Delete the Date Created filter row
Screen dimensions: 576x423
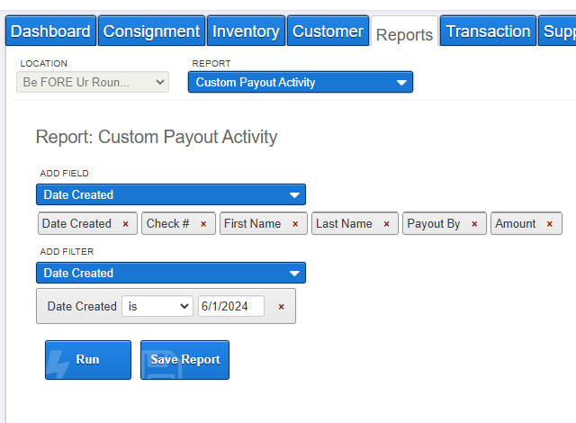(x=282, y=307)
